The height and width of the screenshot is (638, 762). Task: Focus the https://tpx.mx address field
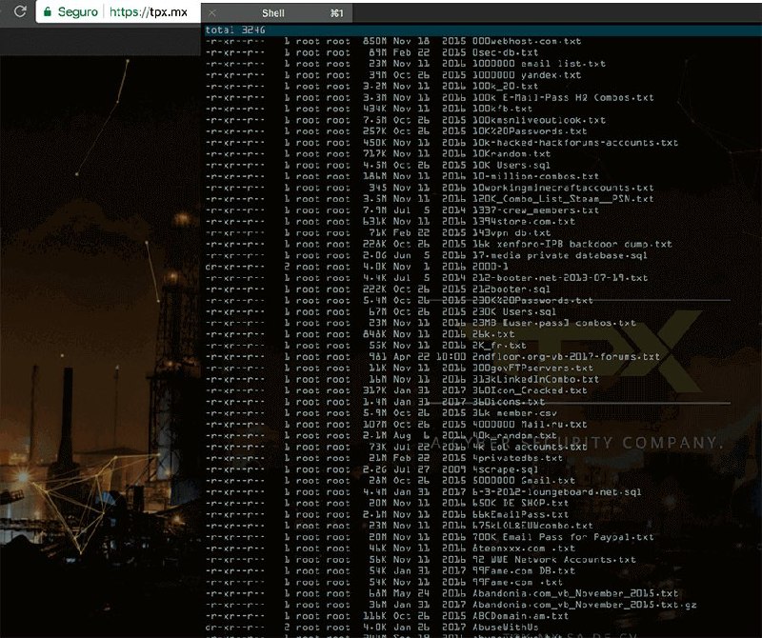[x=149, y=11]
